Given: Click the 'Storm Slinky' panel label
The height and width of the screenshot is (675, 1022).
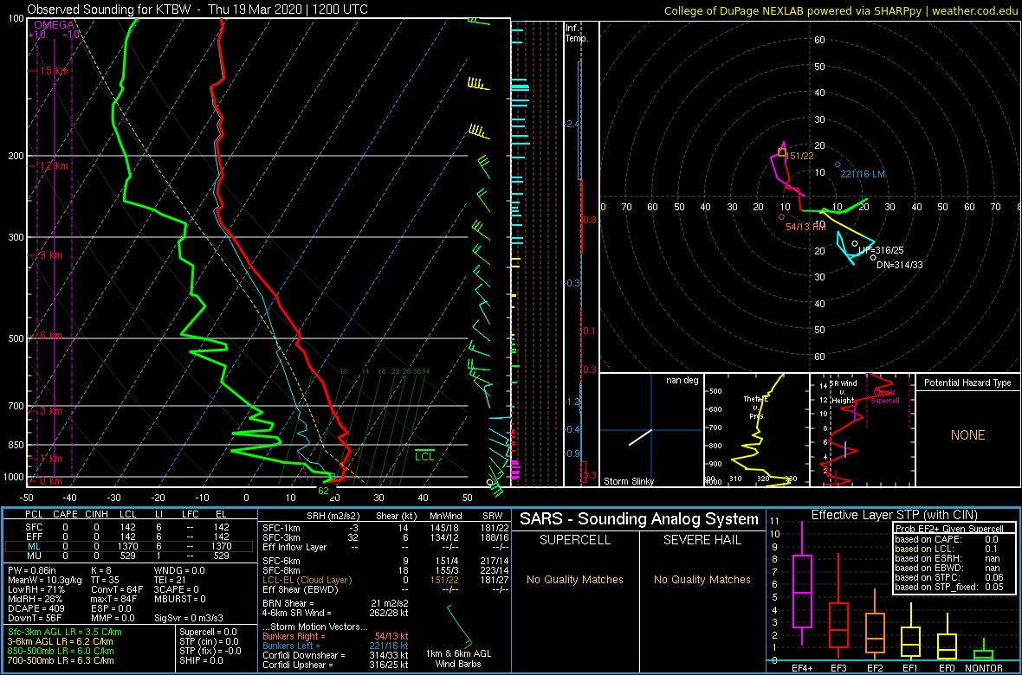Looking at the screenshot, I should (x=629, y=481).
